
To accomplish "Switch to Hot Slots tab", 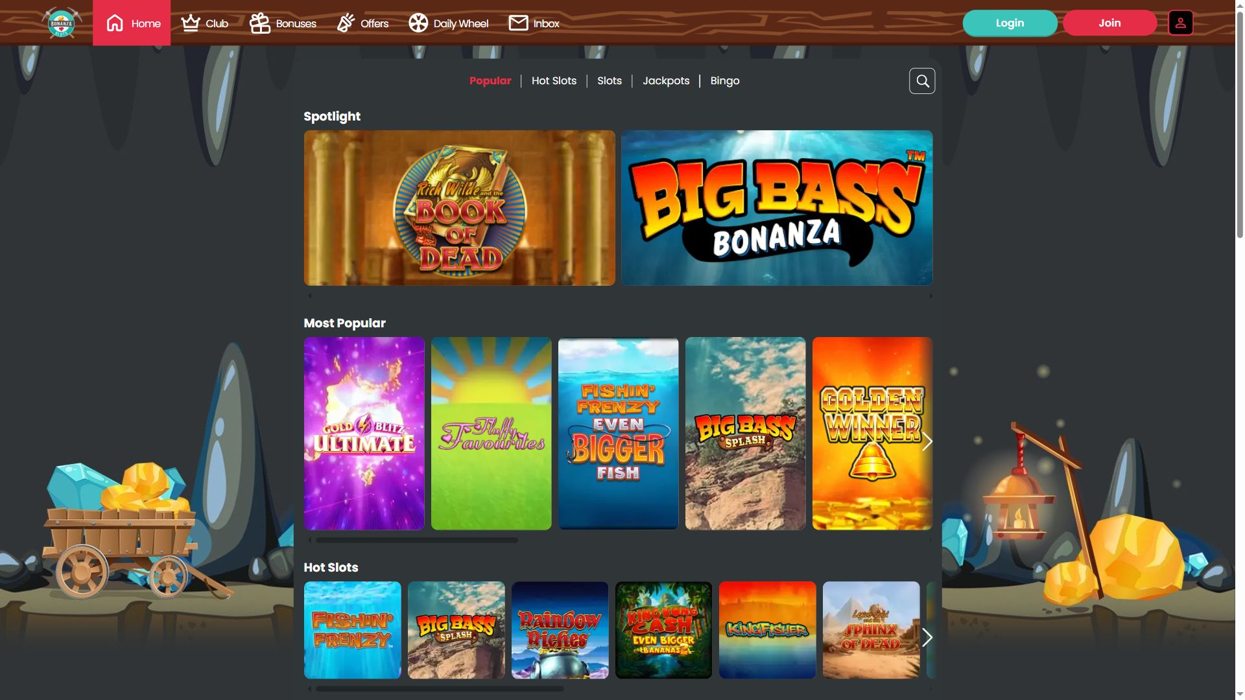I will pyautogui.click(x=554, y=80).
